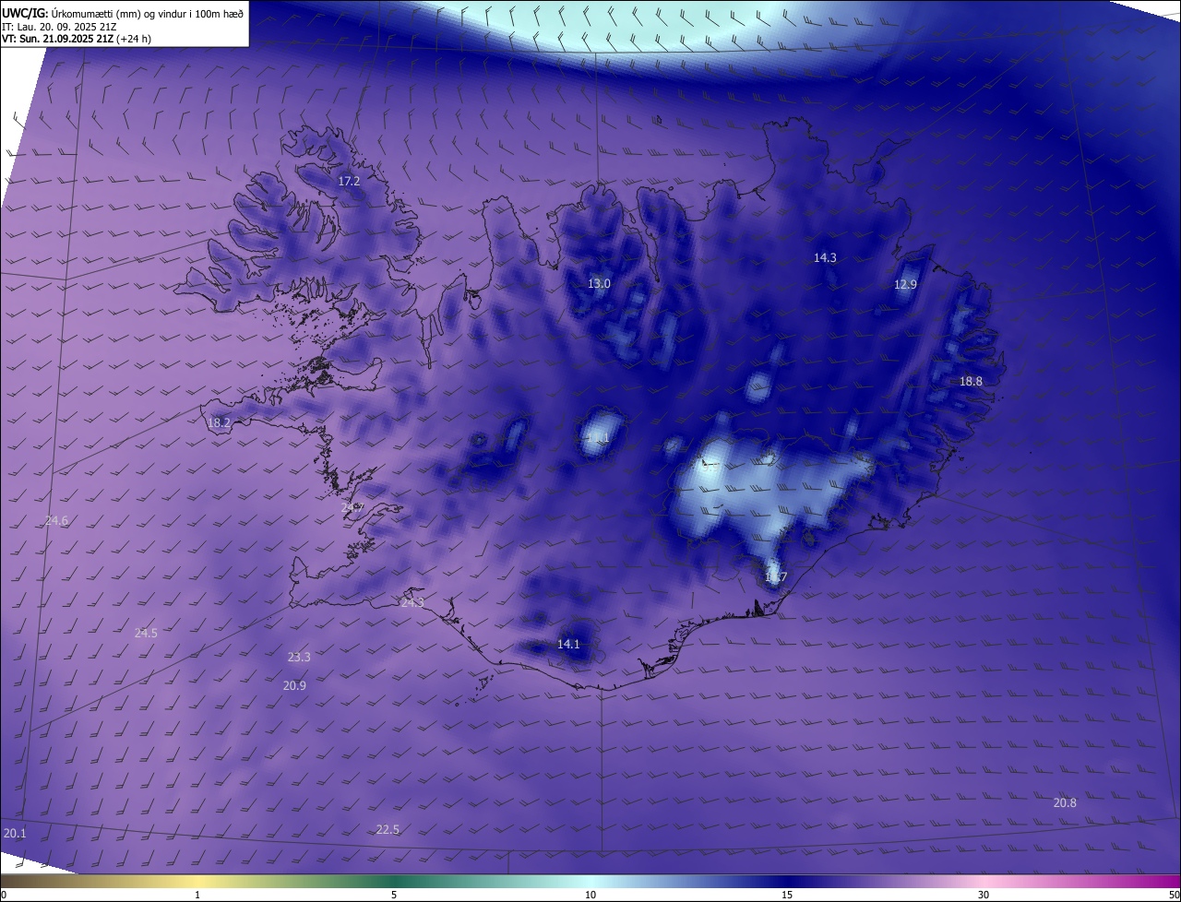Click the colour scale tick labelled 1
Screen dimensions: 1181x902
click(x=197, y=895)
